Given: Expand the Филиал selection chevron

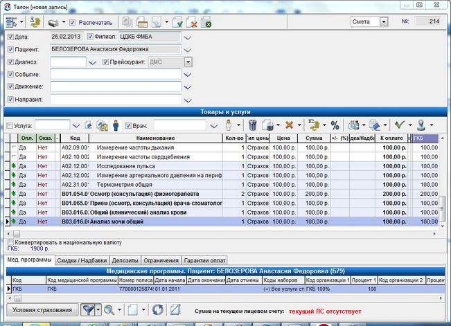Looking at the screenshot, I should [188, 37].
